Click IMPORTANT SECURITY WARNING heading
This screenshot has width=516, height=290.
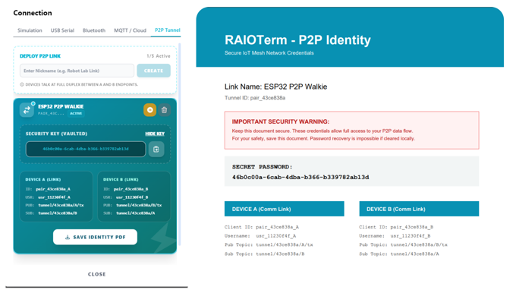pos(280,121)
